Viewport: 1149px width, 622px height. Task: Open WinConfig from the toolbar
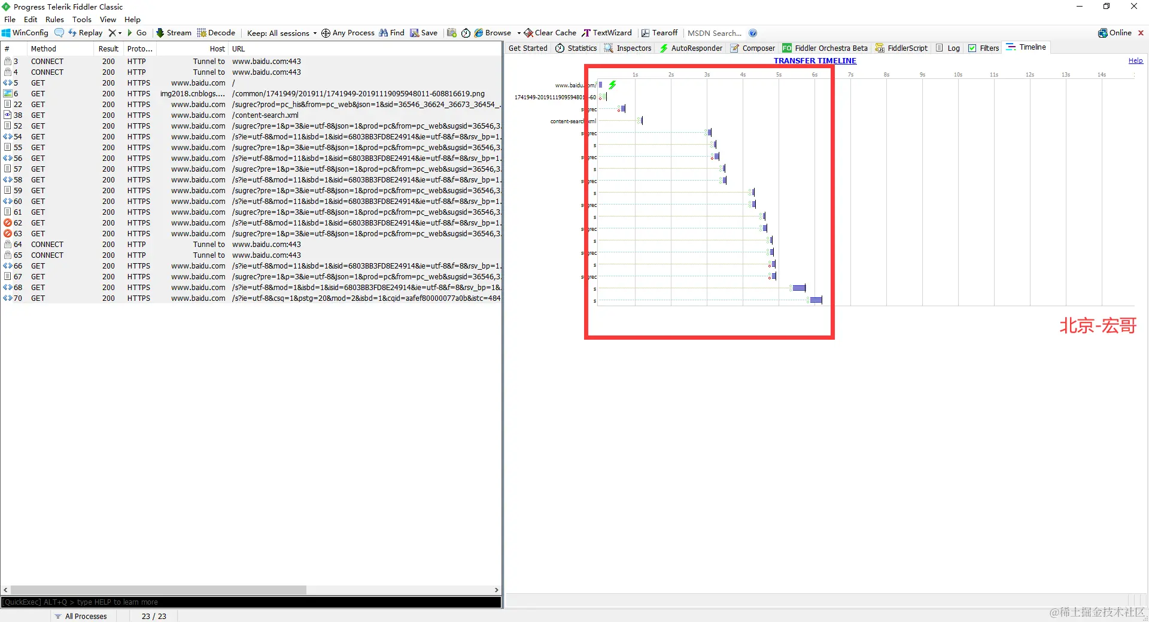[x=25, y=33]
